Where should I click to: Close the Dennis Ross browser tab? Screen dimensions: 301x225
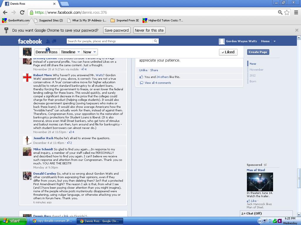click(54, 4)
